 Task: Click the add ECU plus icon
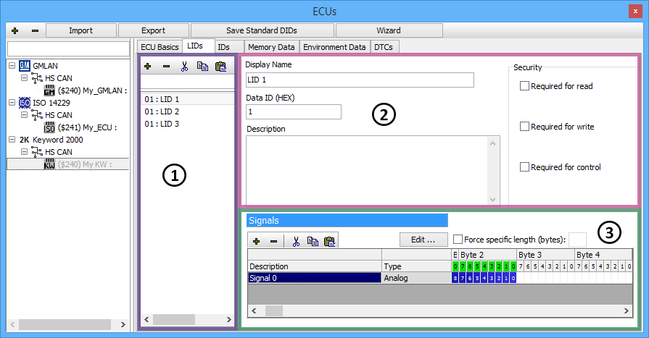click(x=15, y=31)
